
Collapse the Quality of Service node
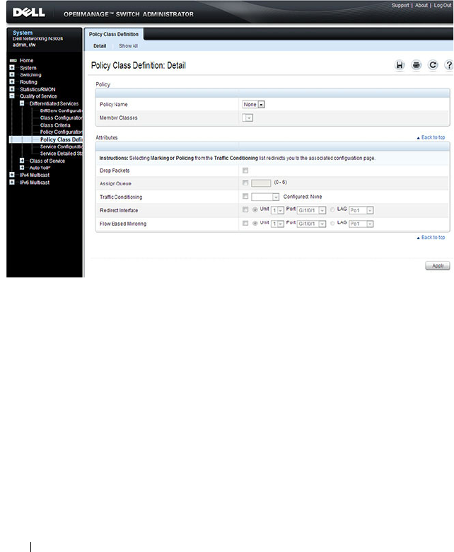(12, 96)
